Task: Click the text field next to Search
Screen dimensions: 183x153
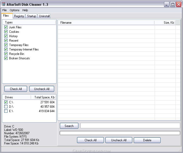Action: (130, 126)
